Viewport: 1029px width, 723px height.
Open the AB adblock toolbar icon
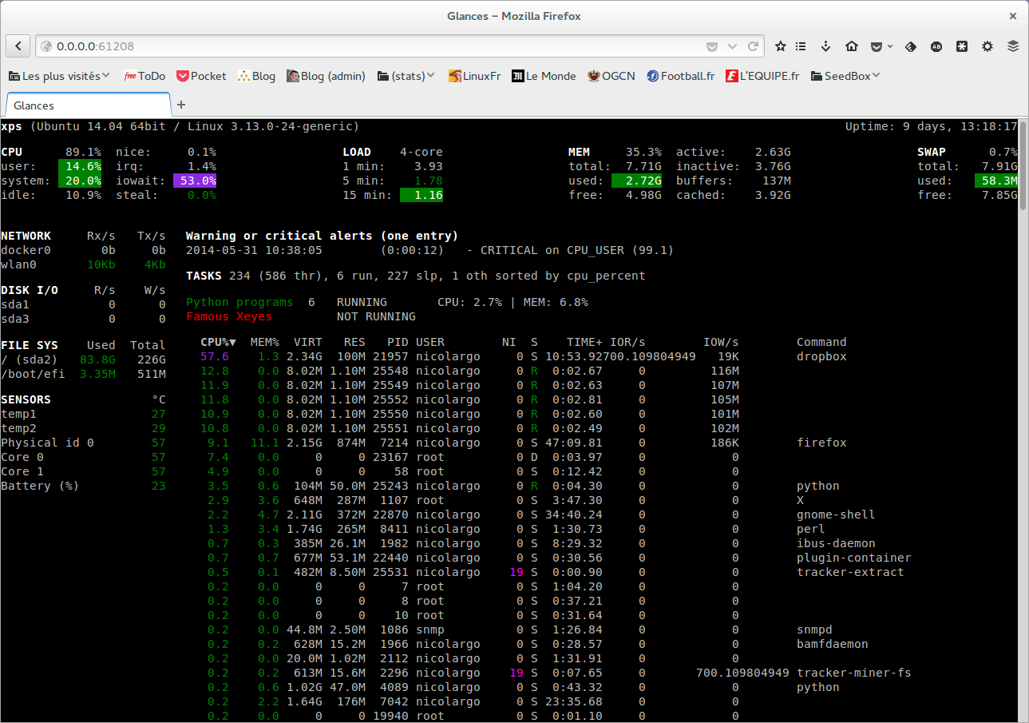(x=936, y=46)
